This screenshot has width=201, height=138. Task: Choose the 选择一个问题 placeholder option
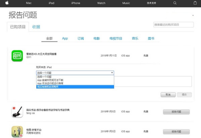point(75,77)
